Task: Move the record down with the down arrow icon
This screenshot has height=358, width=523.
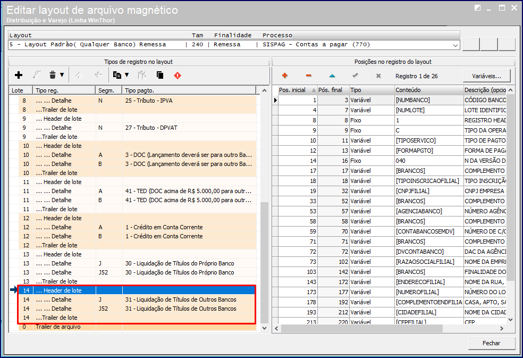Action: tap(98, 75)
